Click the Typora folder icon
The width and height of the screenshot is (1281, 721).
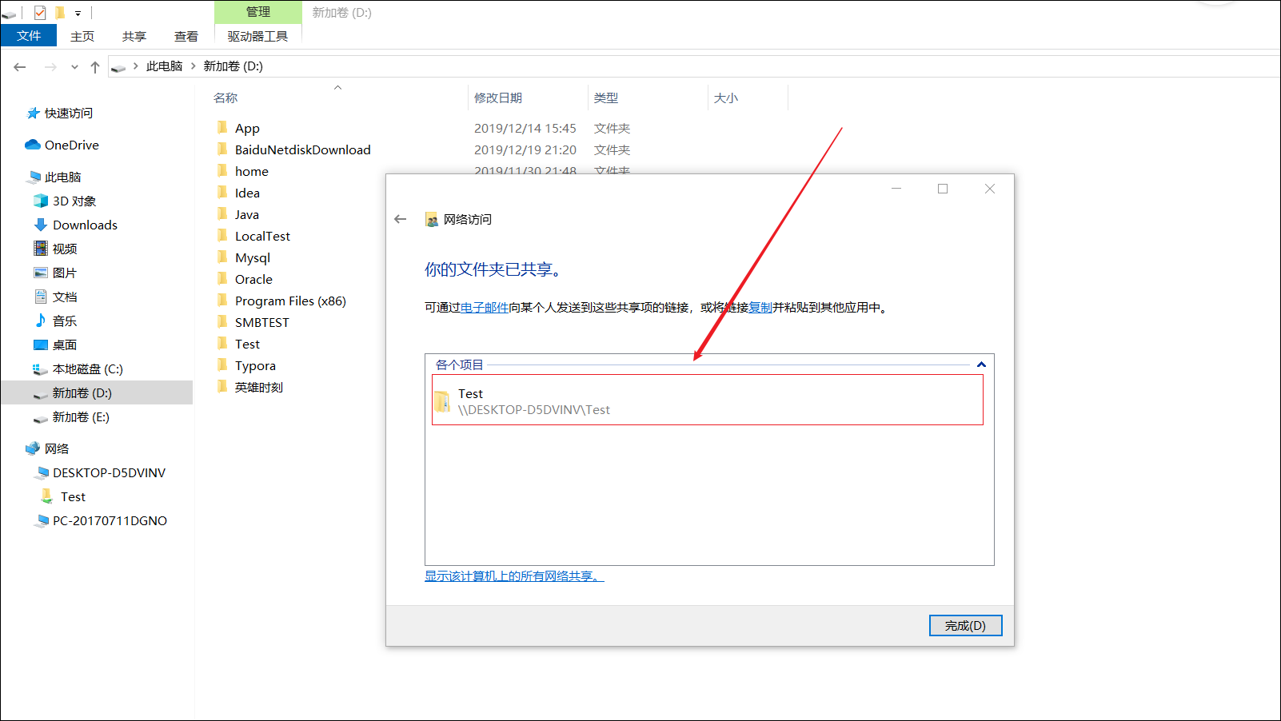tap(222, 364)
